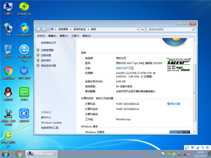This screenshot has width=211, height=158.
Task: Click the 控制面板\系统和... taskbar button
Action: tap(42, 154)
